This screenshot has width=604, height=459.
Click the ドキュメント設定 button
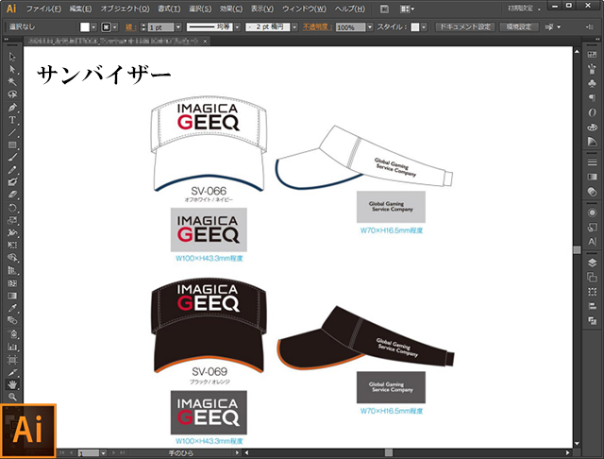[465, 27]
